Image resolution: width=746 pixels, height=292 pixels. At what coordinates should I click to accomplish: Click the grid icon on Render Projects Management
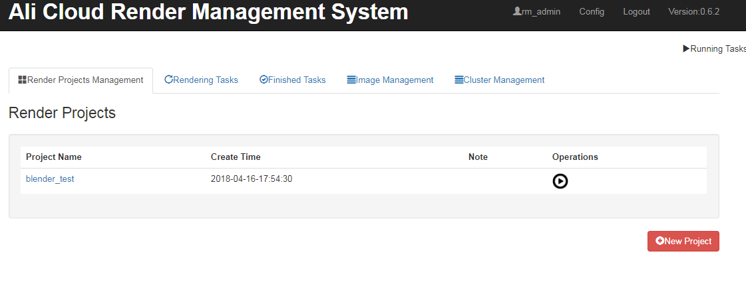[22, 80]
